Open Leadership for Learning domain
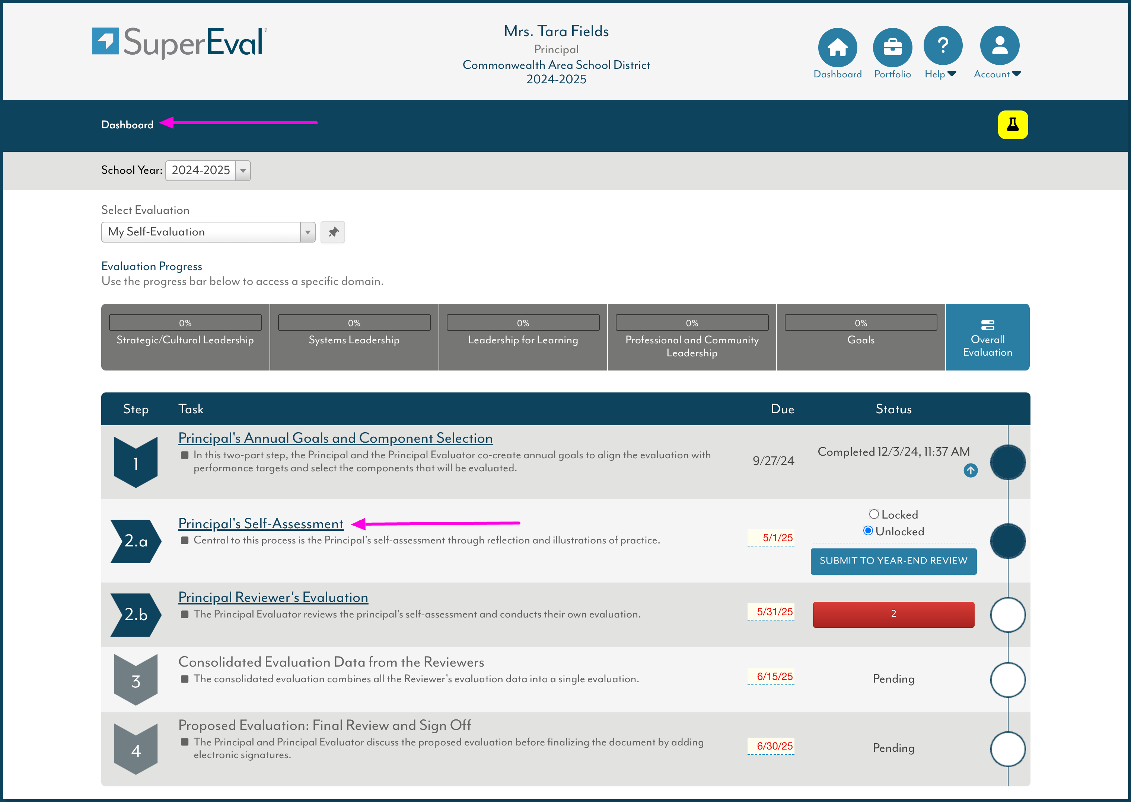This screenshot has width=1131, height=802. (523, 337)
